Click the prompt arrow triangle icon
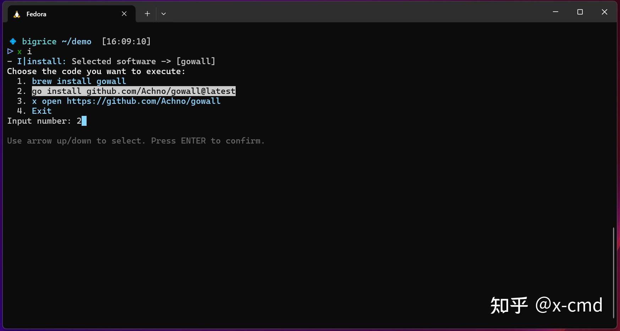The height and width of the screenshot is (331, 620). 10,51
